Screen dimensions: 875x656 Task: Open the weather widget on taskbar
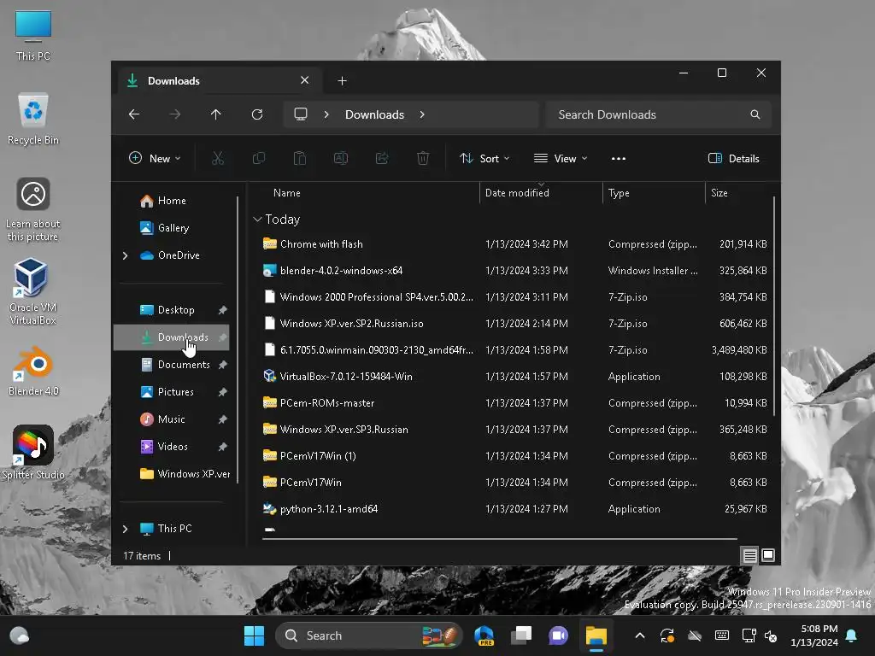pos(20,635)
